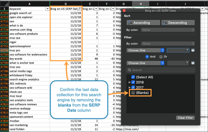
Task: Click the second filter criteria picker icon
Action: [193, 63]
